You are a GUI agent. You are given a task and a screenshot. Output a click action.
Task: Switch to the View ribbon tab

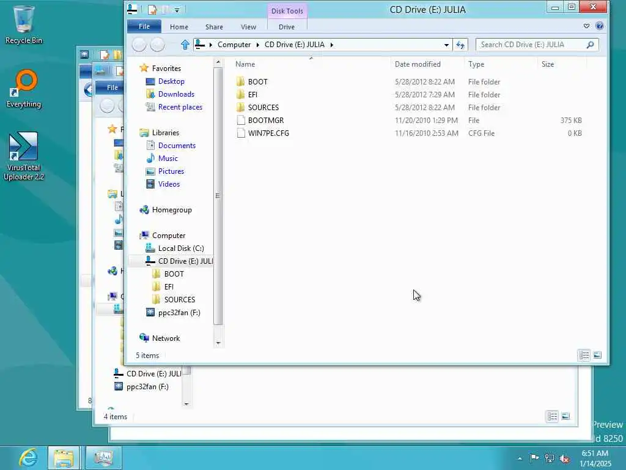248,27
